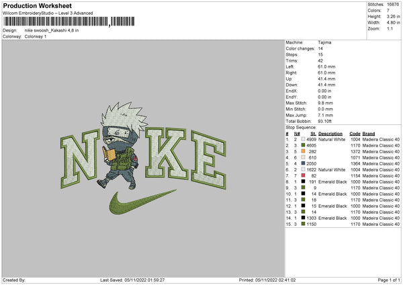Click the stitches count 16876
Image resolution: width=403 pixels, height=285 pixels.
(393, 5)
